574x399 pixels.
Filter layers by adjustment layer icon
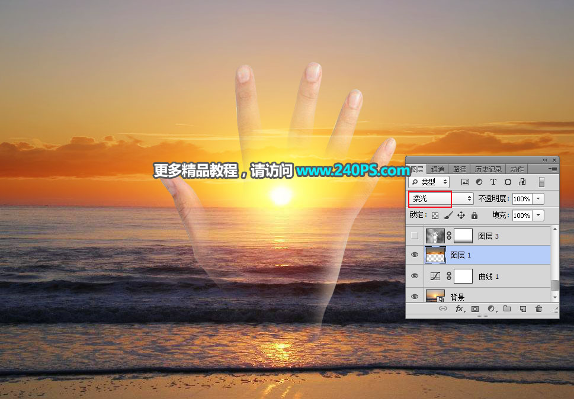(x=479, y=182)
